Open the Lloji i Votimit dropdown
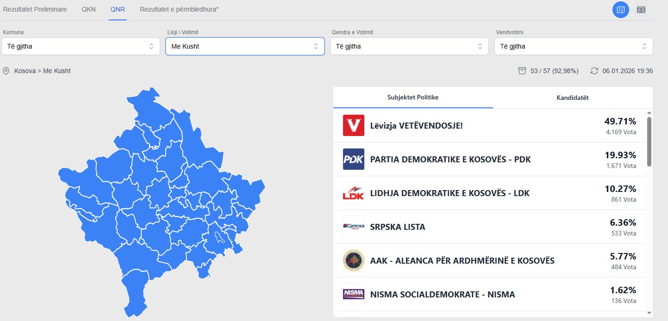The width and height of the screenshot is (668, 321). pyautogui.click(x=245, y=46)
